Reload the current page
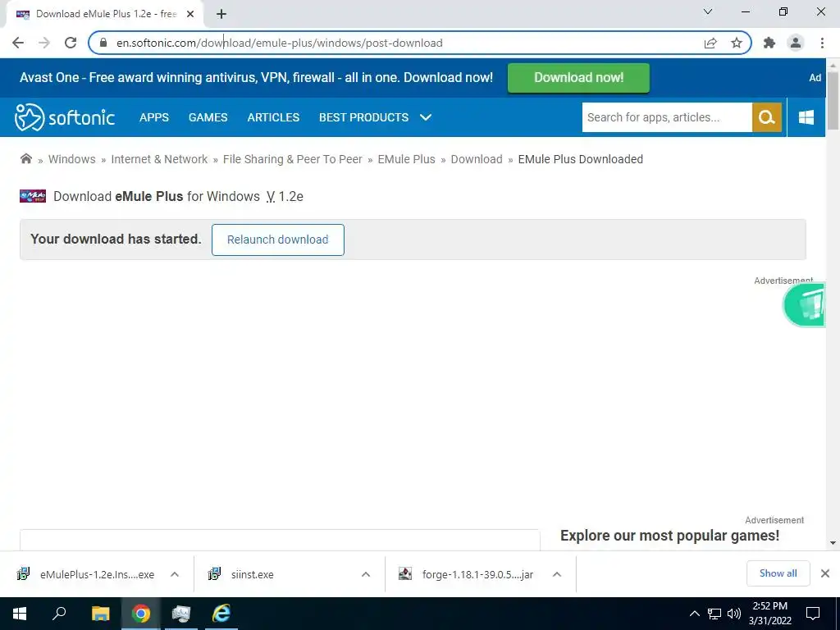 (x=71, y=43)
